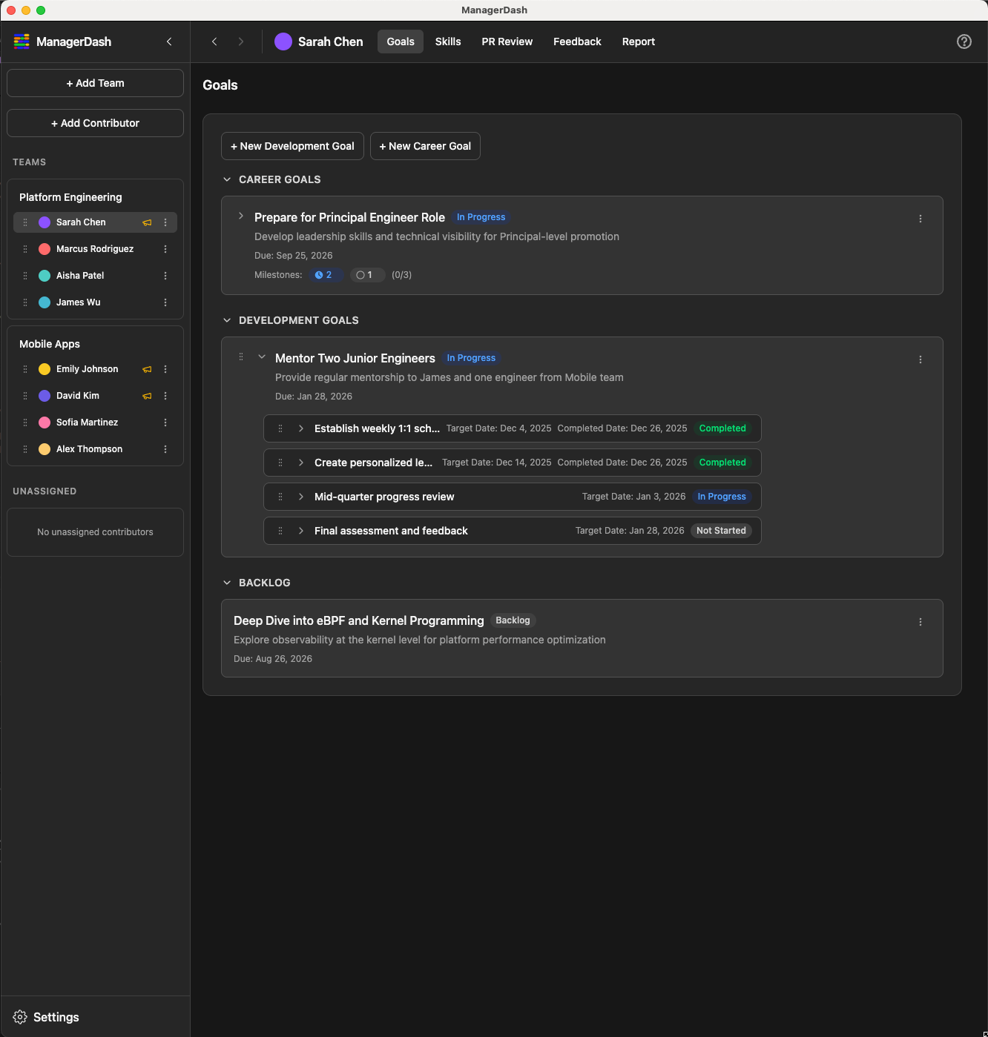Click Sarah Chen's purple avatar in header
The image size is (988, 1037).
click(x=283, y=42)
